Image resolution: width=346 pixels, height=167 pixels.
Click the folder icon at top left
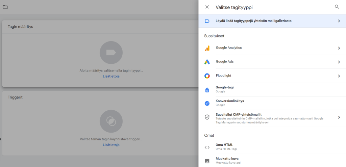click(5, 7)
